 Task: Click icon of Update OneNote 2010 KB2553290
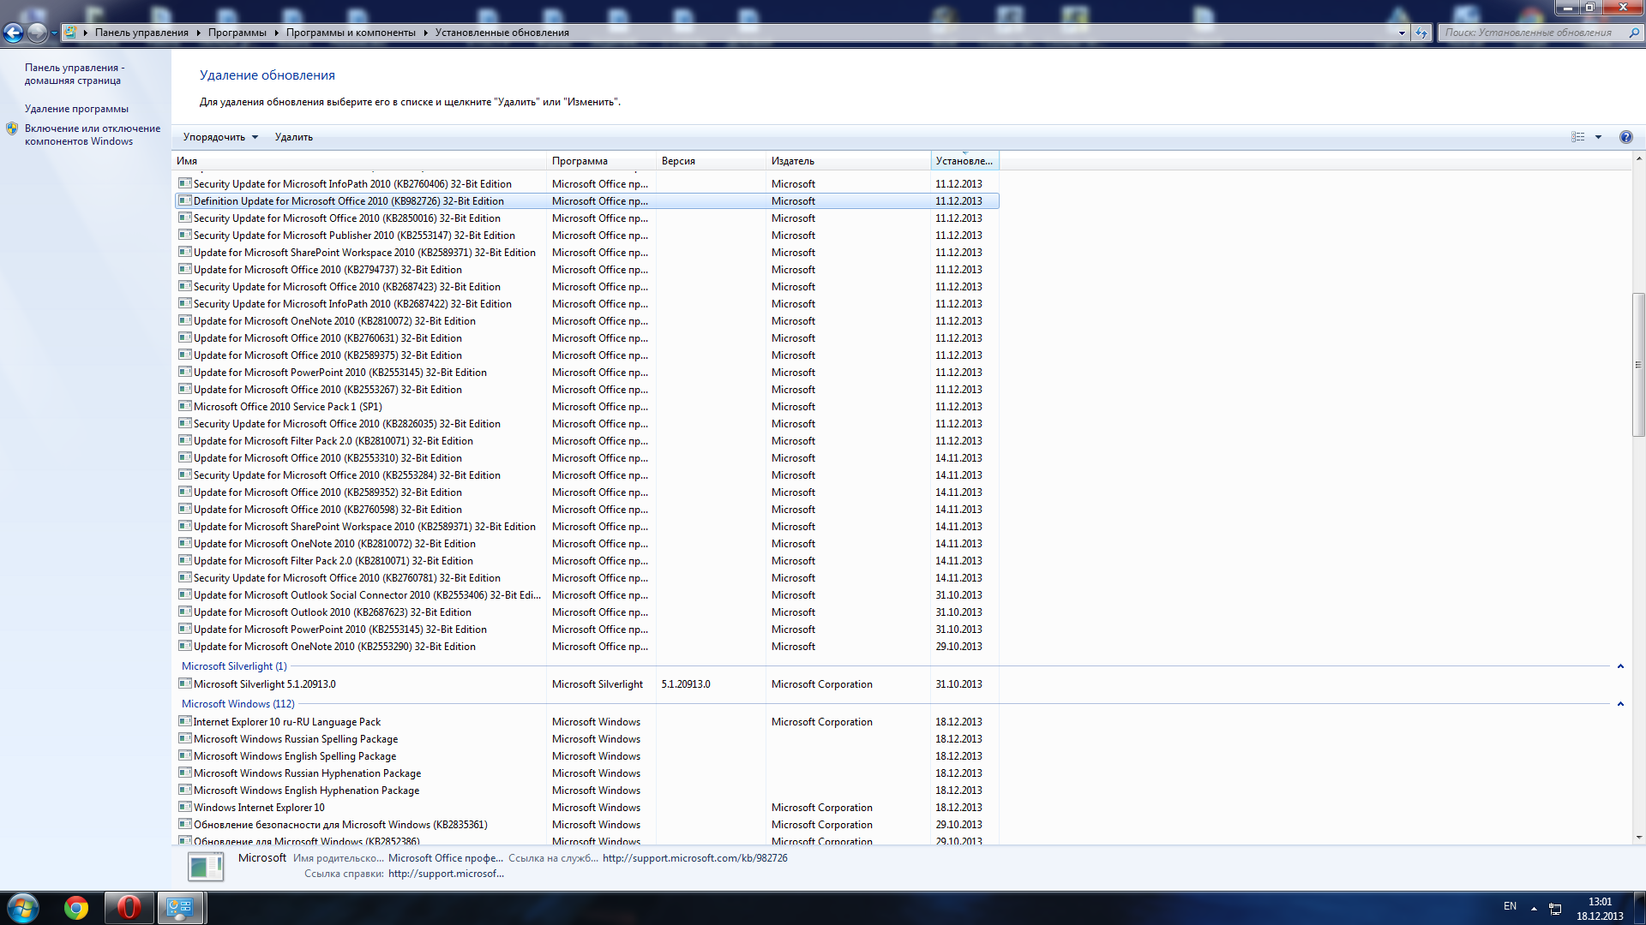click(x=184, y=646)
